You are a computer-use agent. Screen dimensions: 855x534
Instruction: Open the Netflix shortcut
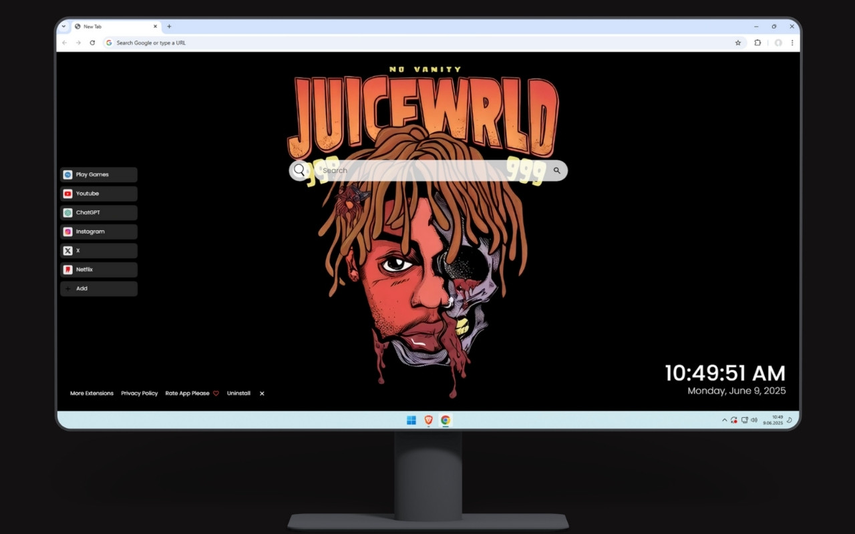coord(99,270)
